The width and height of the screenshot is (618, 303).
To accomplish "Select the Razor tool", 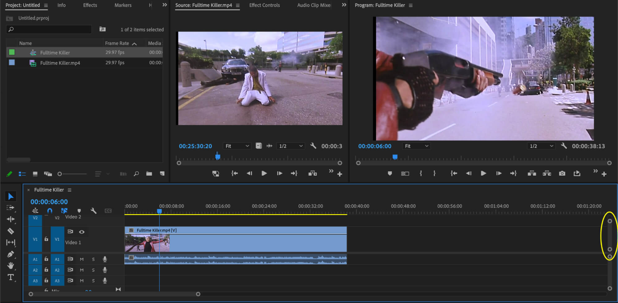I will [x=11, y=231].
